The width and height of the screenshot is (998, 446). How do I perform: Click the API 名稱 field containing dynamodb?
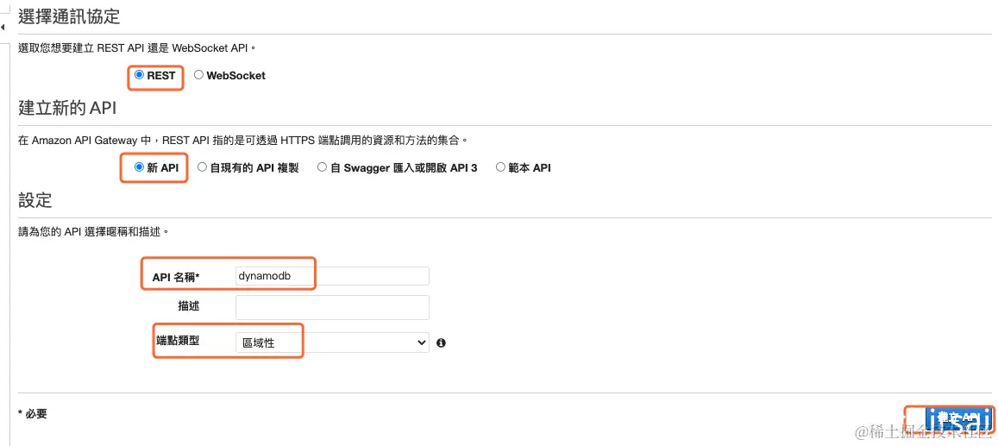tap(332, 276)
